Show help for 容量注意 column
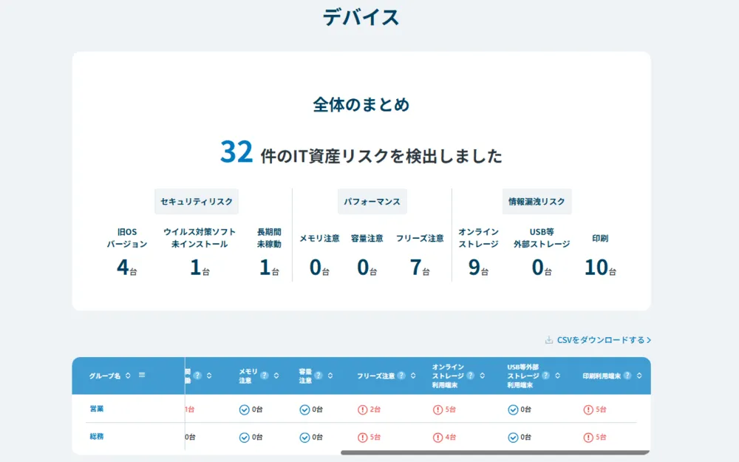 318,376
